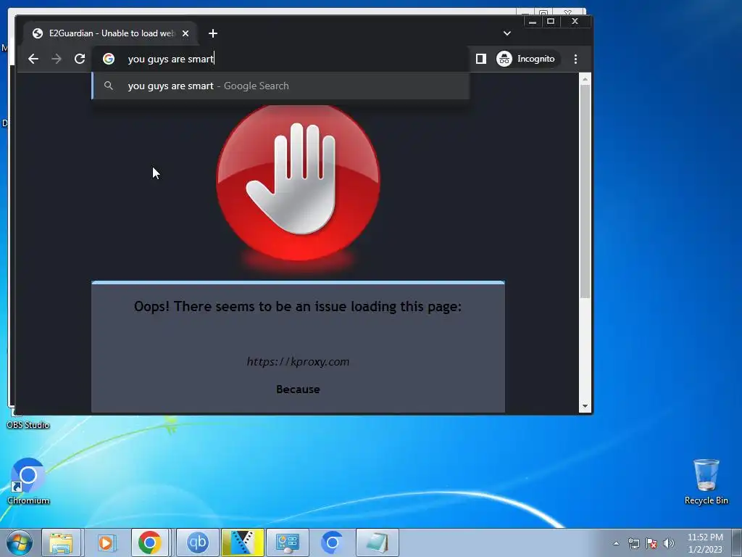742x557 pixels.
Task: Open the Windows Start menu
Action: pyautogui.click(x=19, y=542)
